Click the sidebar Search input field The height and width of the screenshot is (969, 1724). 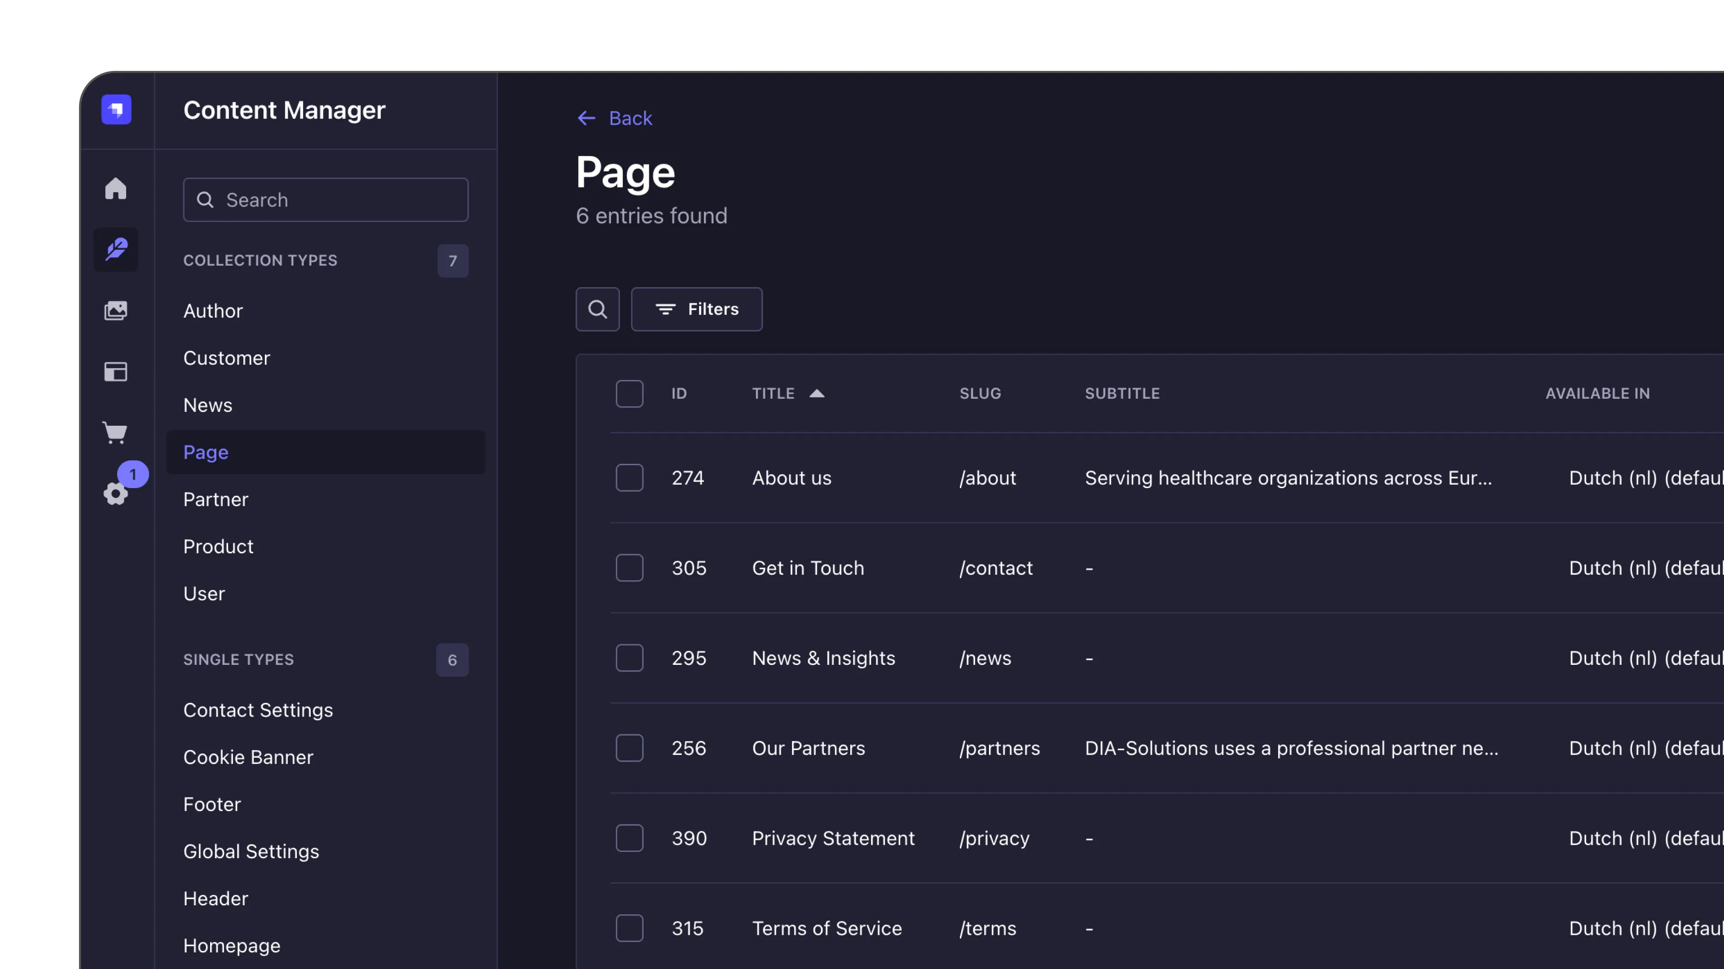click(326, 200)
